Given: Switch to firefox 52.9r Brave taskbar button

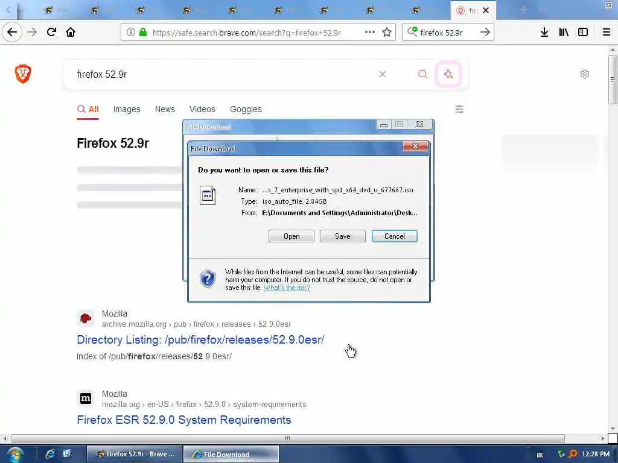Looking at the screenshot, I should [x=135, y=454].
